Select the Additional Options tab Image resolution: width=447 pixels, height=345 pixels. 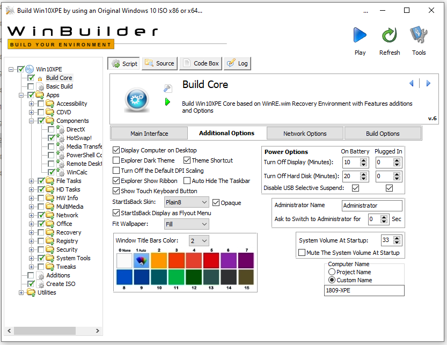[226, 133]
